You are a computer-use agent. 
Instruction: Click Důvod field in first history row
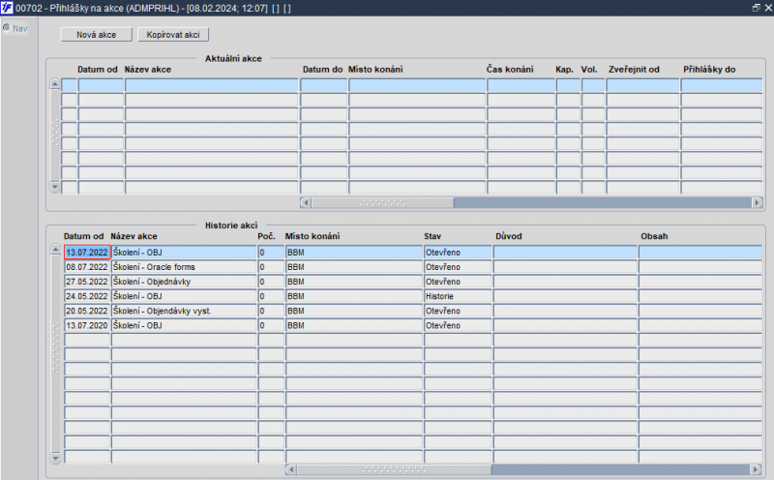tap(565, 253)
